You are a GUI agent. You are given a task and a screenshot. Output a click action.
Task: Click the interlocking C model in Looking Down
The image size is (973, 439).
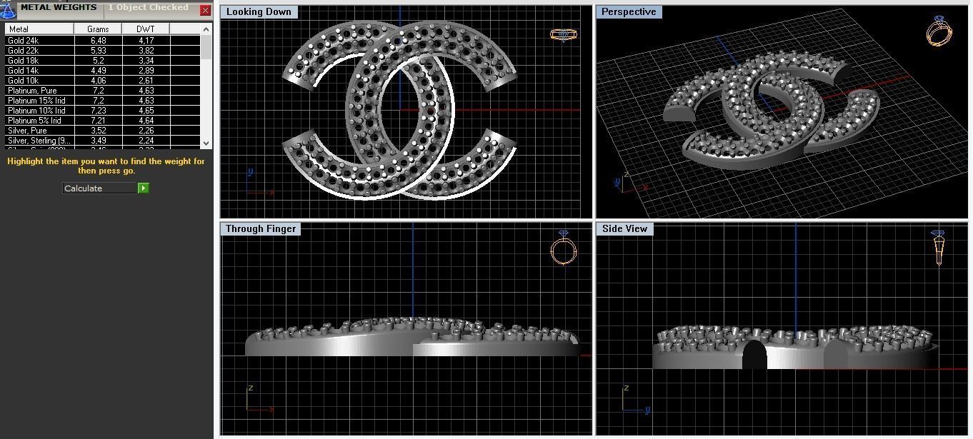[x=399, y=109]
